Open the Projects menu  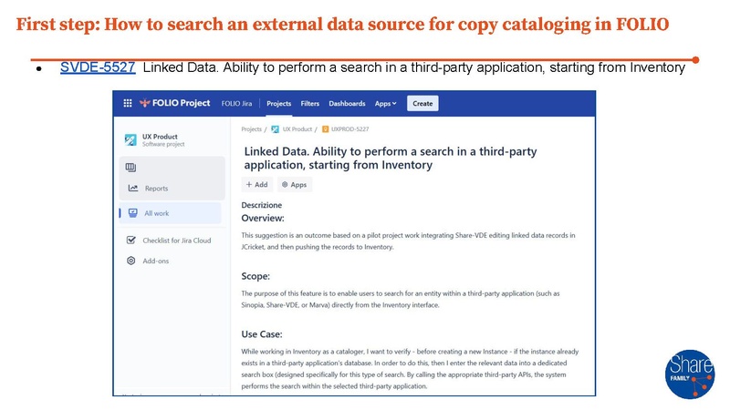pyautogui.click(x=278, y=104)
